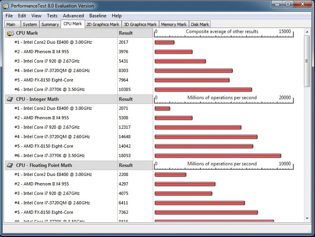Click CPU Mark result value 10385

pyautogui.click(x=124, y=89)
